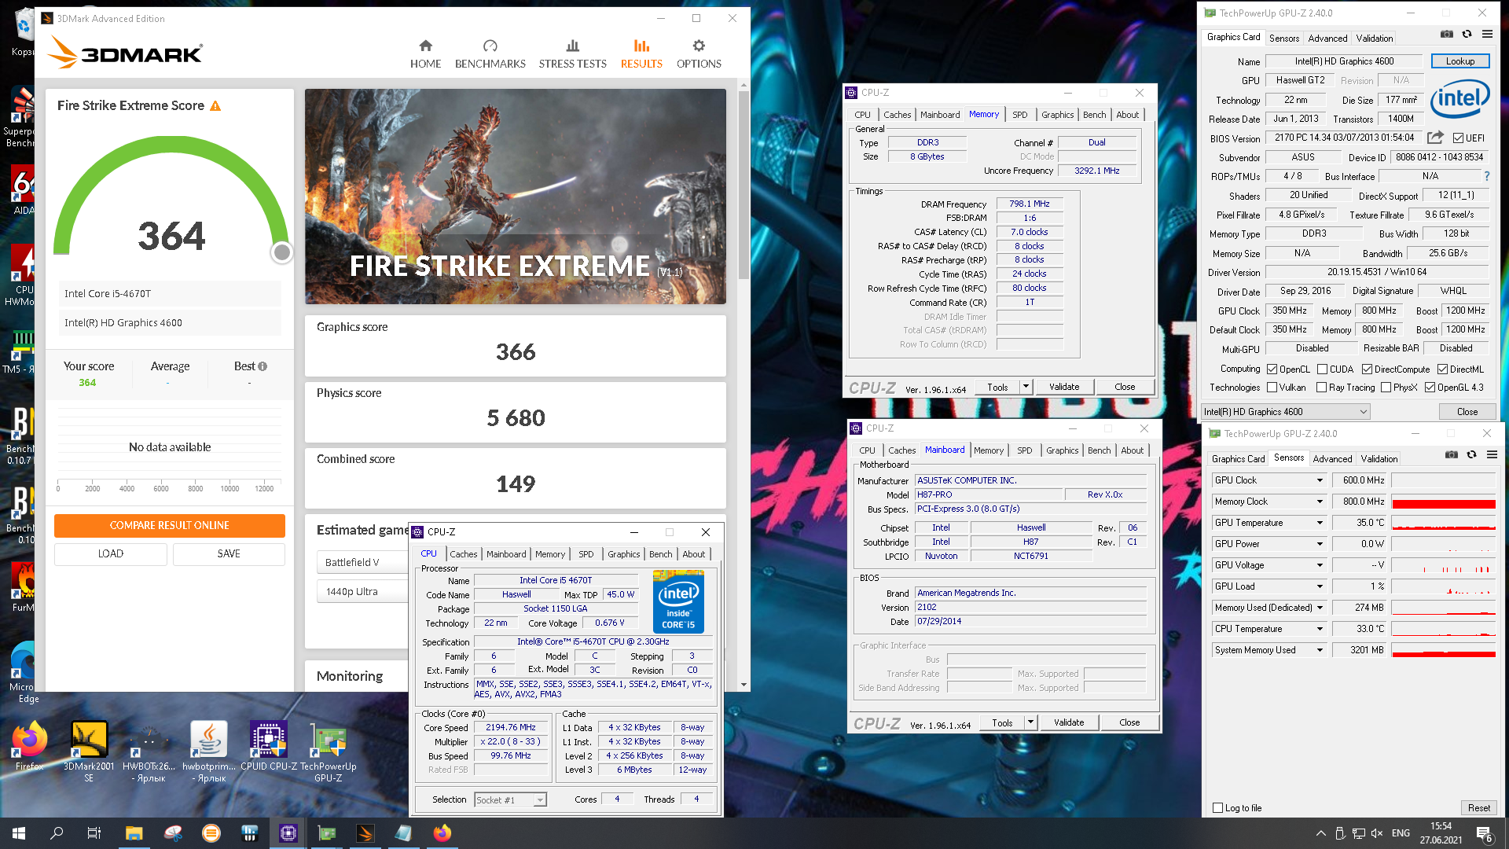The image size is (1509, 849).
Task: Toggle the PhysX checkbox
Action: 1386,388
